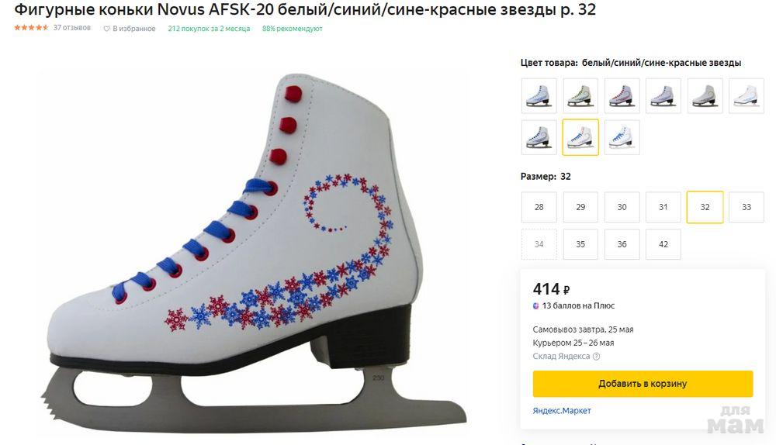Click the 212 покупок за 2 месяца text
Viewport: 776px width, 445px height.
[207, 29]
